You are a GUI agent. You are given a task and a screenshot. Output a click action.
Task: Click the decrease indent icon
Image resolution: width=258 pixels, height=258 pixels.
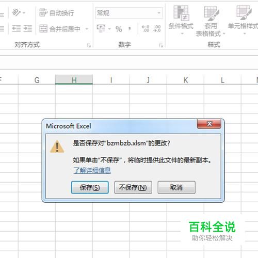point(17,28)
